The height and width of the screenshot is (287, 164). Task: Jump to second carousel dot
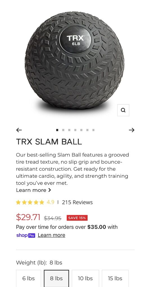(x=63, y=130)
